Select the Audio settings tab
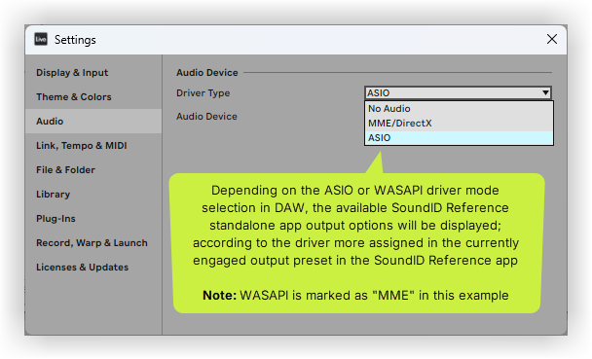592x359 pixels. click(x=93, y=121)
